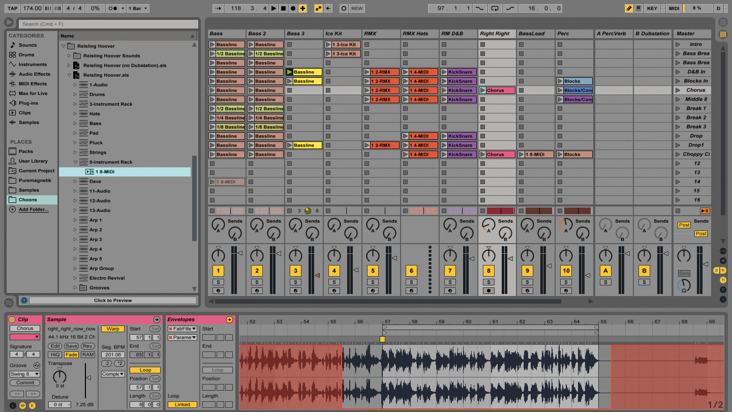Click the Arrangement Record button

pos(293,8)
